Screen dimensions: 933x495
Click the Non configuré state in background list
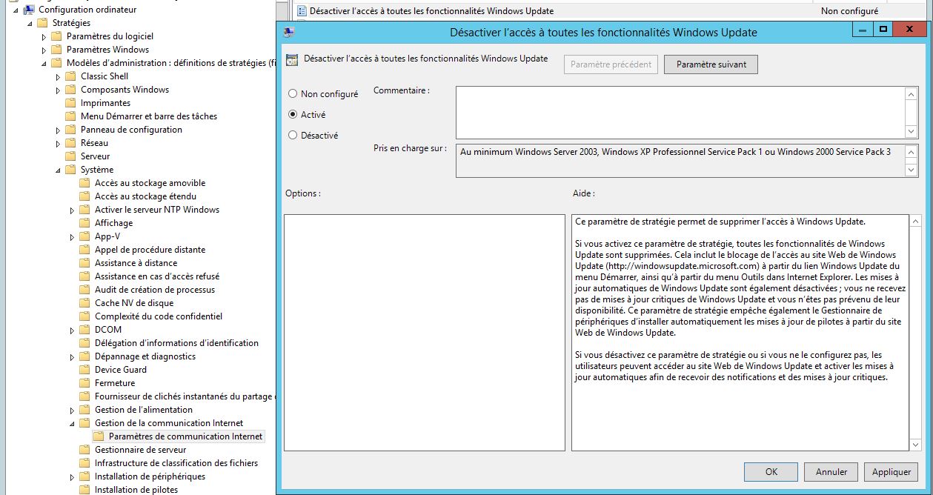pos(849,11)
